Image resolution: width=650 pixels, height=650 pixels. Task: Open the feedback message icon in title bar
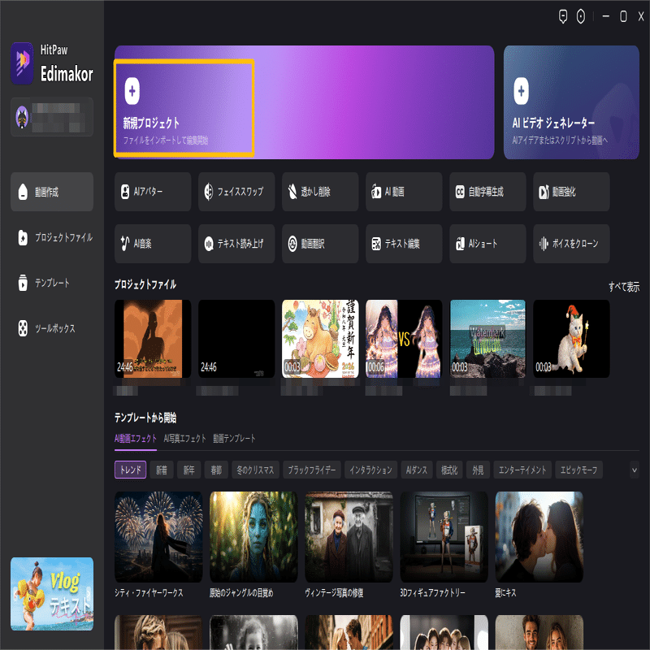tap(562, 16)
